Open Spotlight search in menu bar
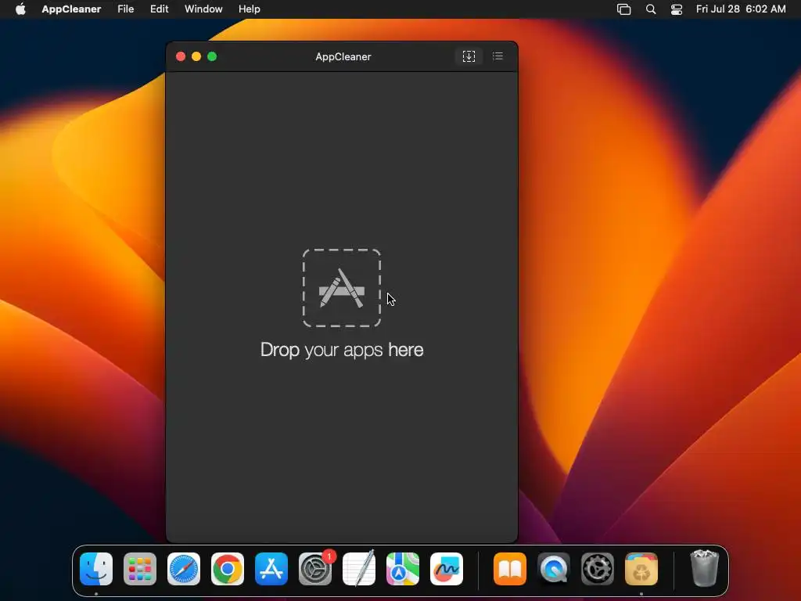The width and height of the screenshot is (801, 601). (651, 9)
